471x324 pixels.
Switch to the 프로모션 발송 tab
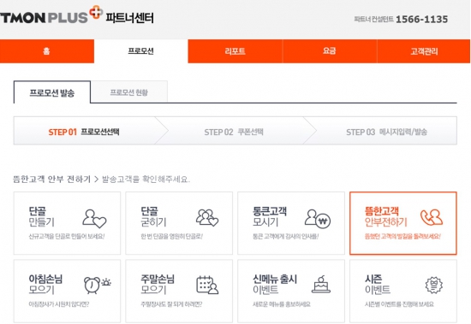[x=52, y=92]
